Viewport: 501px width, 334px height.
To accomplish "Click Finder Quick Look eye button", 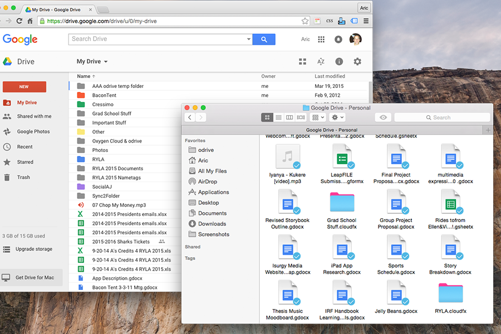I will (383, 117).
